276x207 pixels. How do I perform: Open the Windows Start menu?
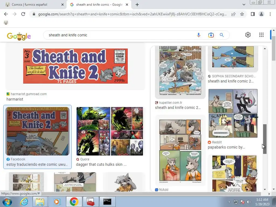(x=7, y=202)
